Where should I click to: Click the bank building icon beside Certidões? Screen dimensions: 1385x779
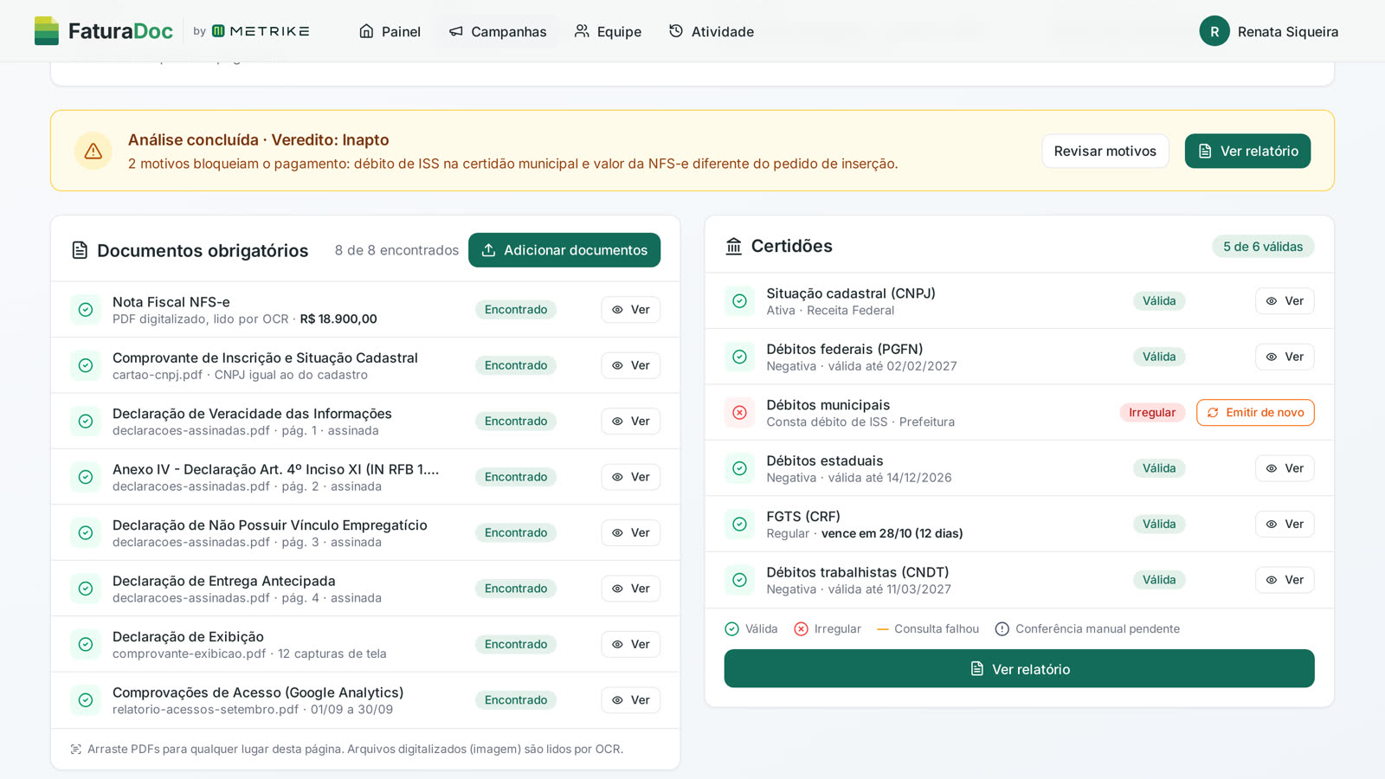734,247
